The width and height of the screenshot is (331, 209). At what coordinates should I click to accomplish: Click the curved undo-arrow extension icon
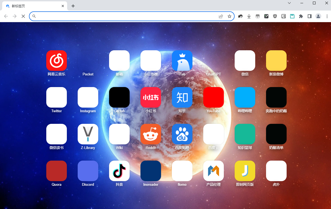tap(240, 16)
